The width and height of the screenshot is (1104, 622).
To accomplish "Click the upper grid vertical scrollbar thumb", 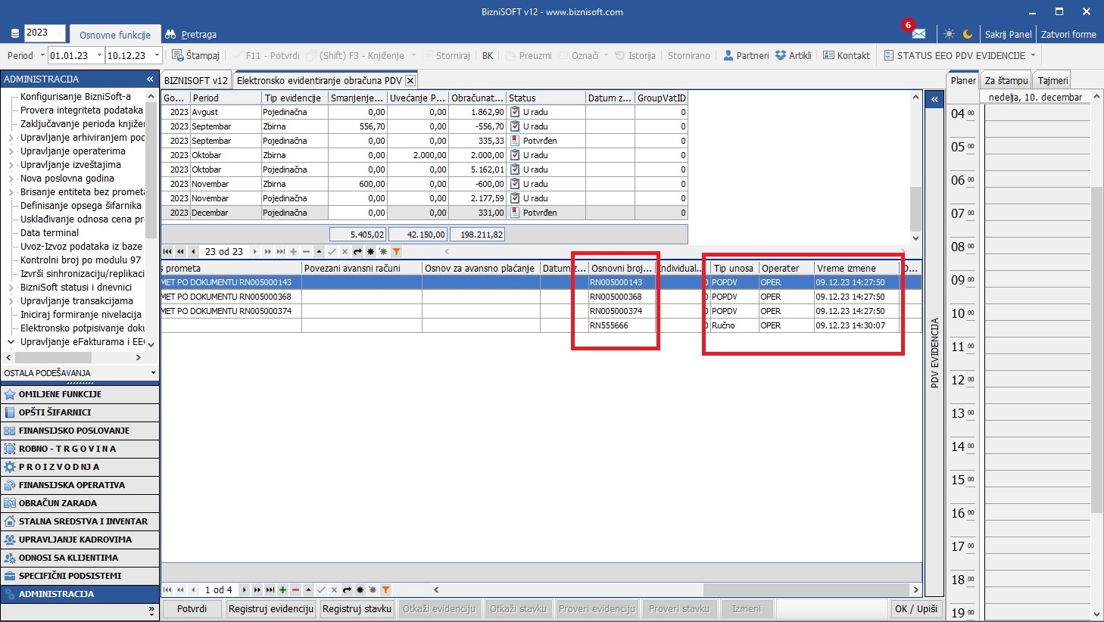I will pyautogui.click(x=915, y=208).
